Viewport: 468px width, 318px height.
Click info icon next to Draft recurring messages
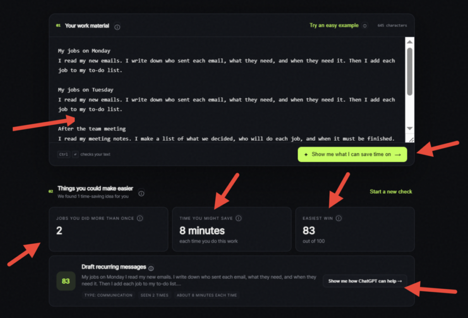click(151, 268)
